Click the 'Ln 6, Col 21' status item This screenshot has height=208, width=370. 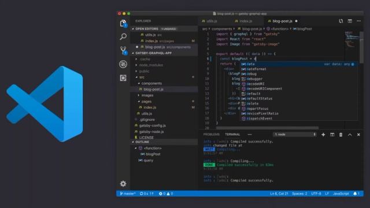[x=279, y=194]
